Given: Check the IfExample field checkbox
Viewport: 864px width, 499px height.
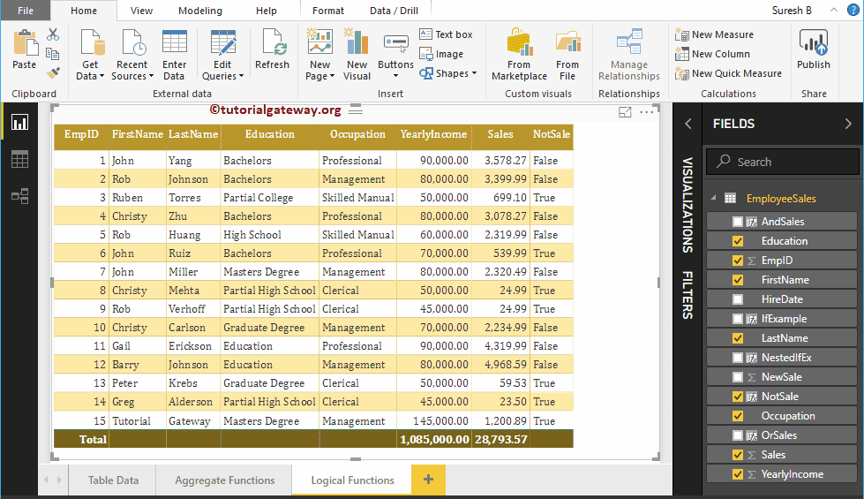Looking at the screenshot, I should (x=738, y=319).
